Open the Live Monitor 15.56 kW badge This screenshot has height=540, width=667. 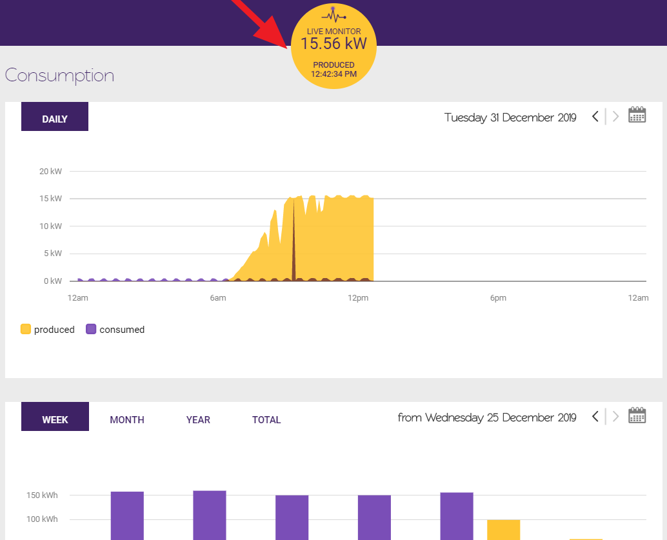pos(333,46)
